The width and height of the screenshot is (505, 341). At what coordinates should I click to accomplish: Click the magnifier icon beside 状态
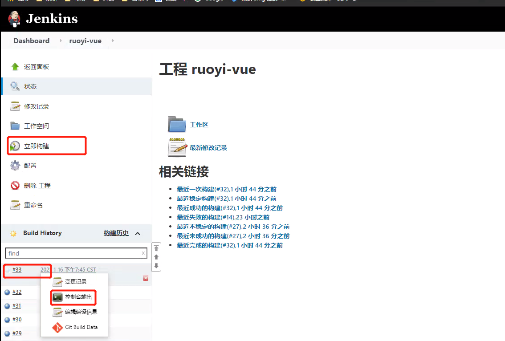(x=15, y=86)
